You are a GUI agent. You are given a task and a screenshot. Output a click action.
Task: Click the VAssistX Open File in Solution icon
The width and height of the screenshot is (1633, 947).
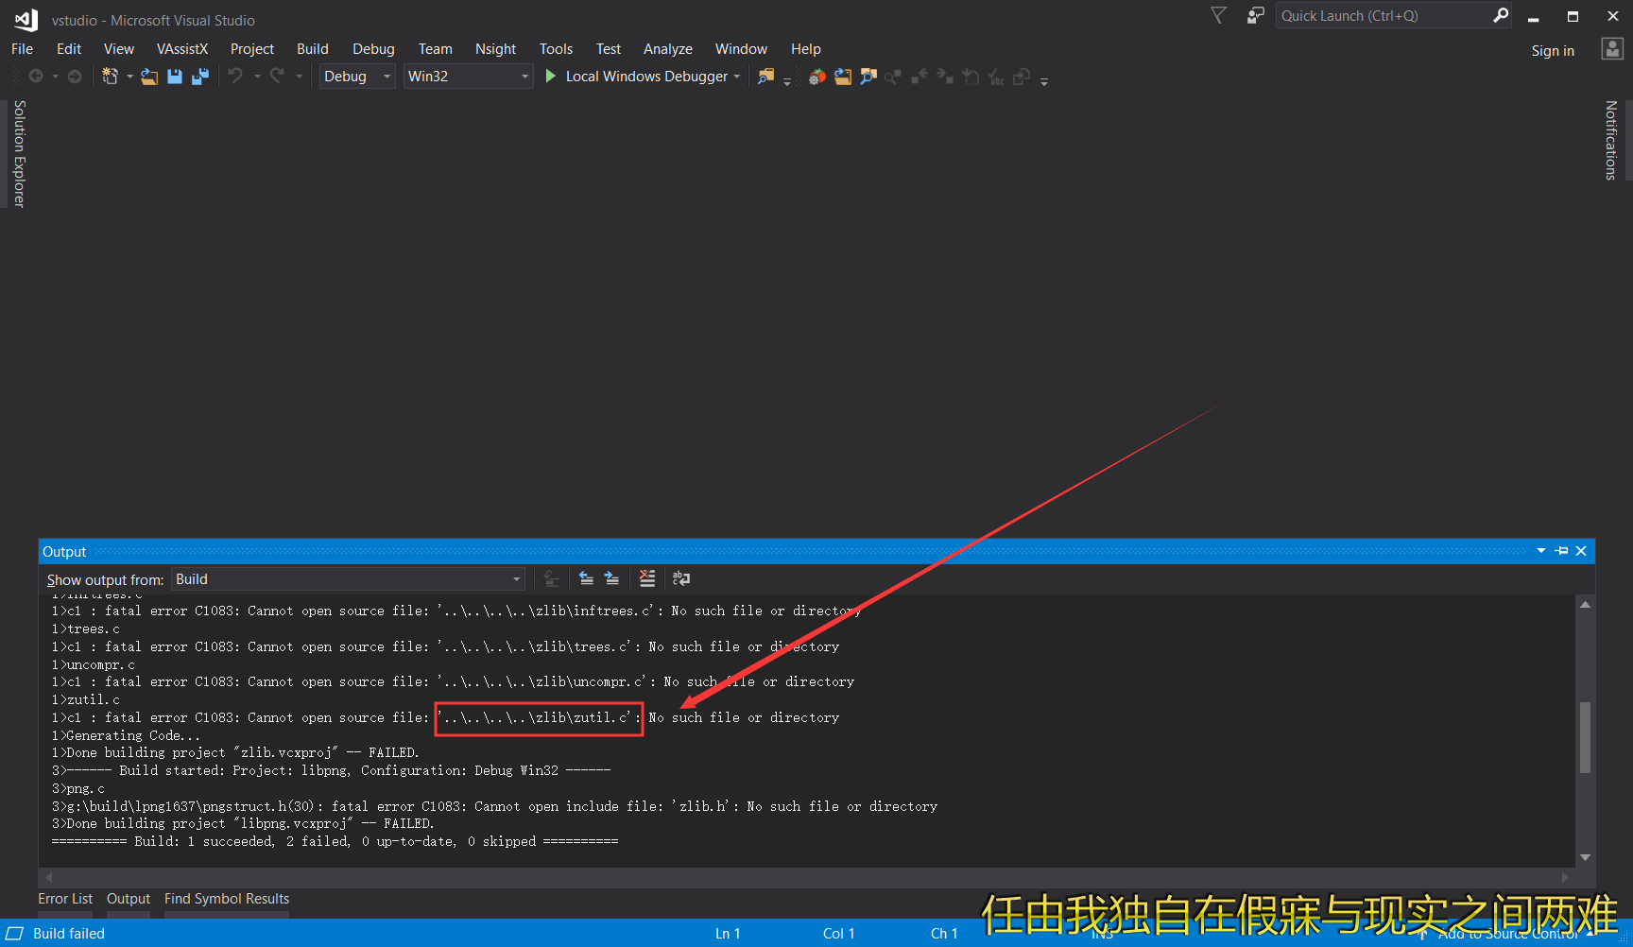tap(842, 77)
